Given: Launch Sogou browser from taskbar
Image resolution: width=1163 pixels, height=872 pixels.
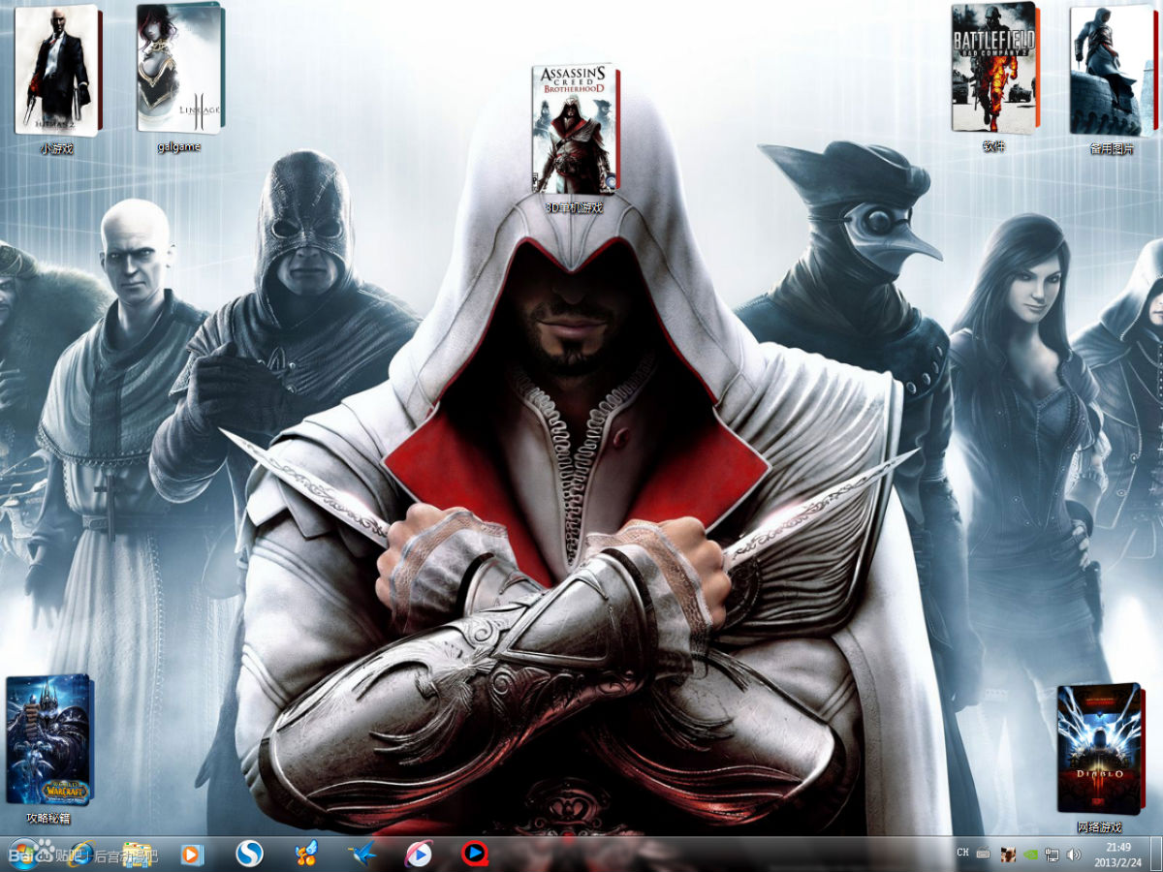Looking at the screenshot, I should (x=249, y=854).
